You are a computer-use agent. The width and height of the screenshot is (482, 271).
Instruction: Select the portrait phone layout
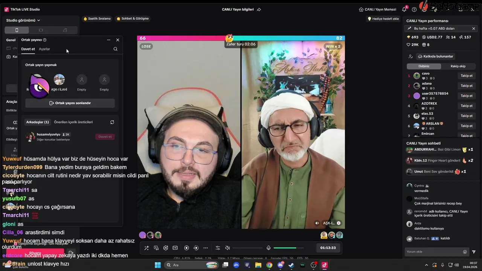coord(17,30)
